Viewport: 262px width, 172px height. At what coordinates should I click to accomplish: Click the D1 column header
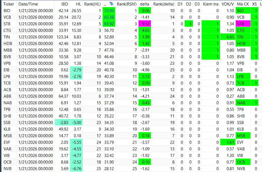[180, 4]
